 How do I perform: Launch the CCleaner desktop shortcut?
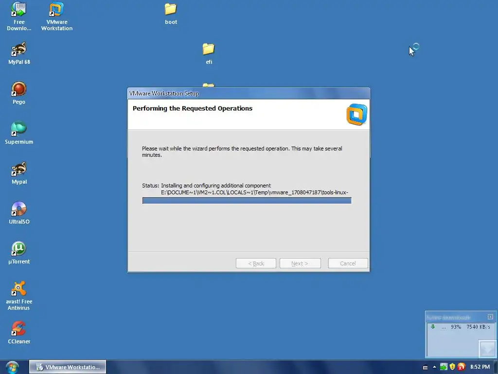19,333
